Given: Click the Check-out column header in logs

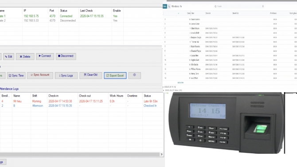Looking at the screenshot, I should [x=85, y=96].
